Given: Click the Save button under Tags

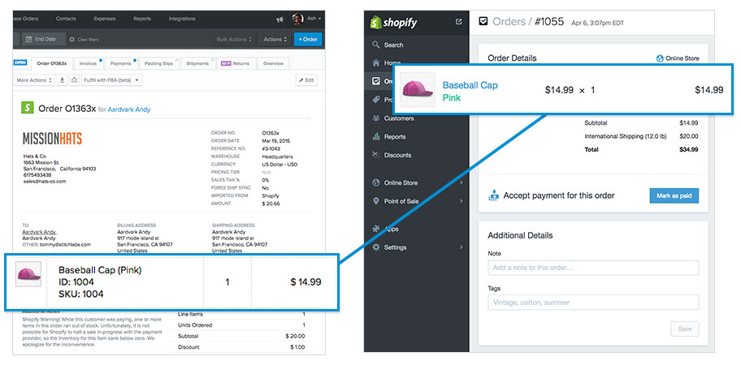Looking at the screenshot, I should click(x=684, y=328).
